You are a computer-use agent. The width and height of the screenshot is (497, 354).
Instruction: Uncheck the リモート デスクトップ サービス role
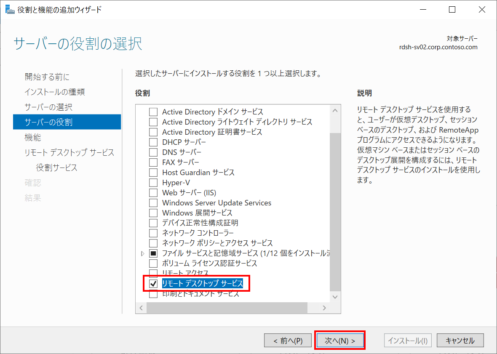(154, 284)
